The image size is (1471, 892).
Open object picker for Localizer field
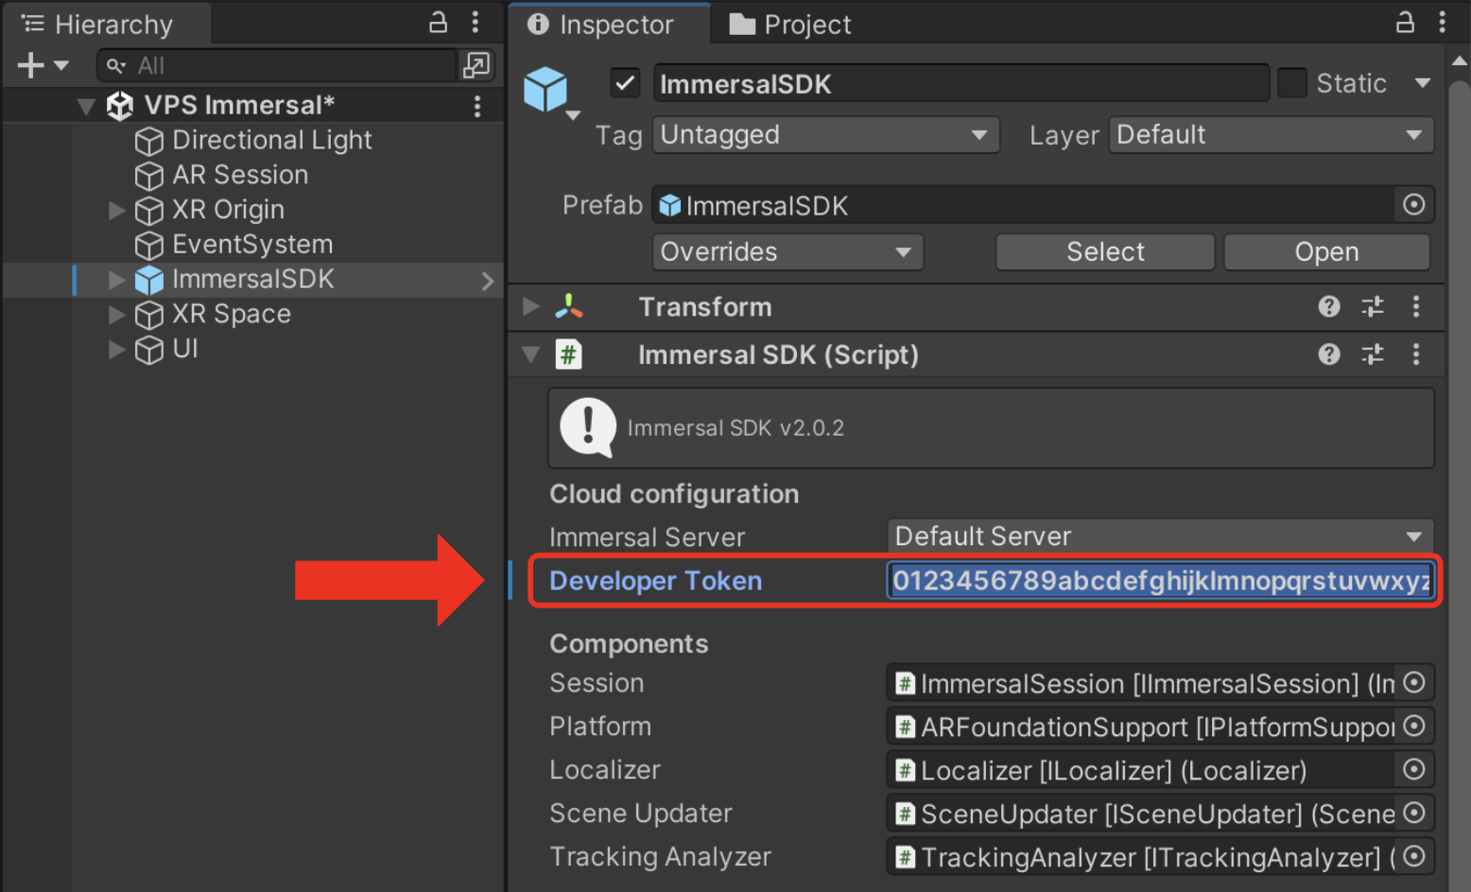[1414, 770]
